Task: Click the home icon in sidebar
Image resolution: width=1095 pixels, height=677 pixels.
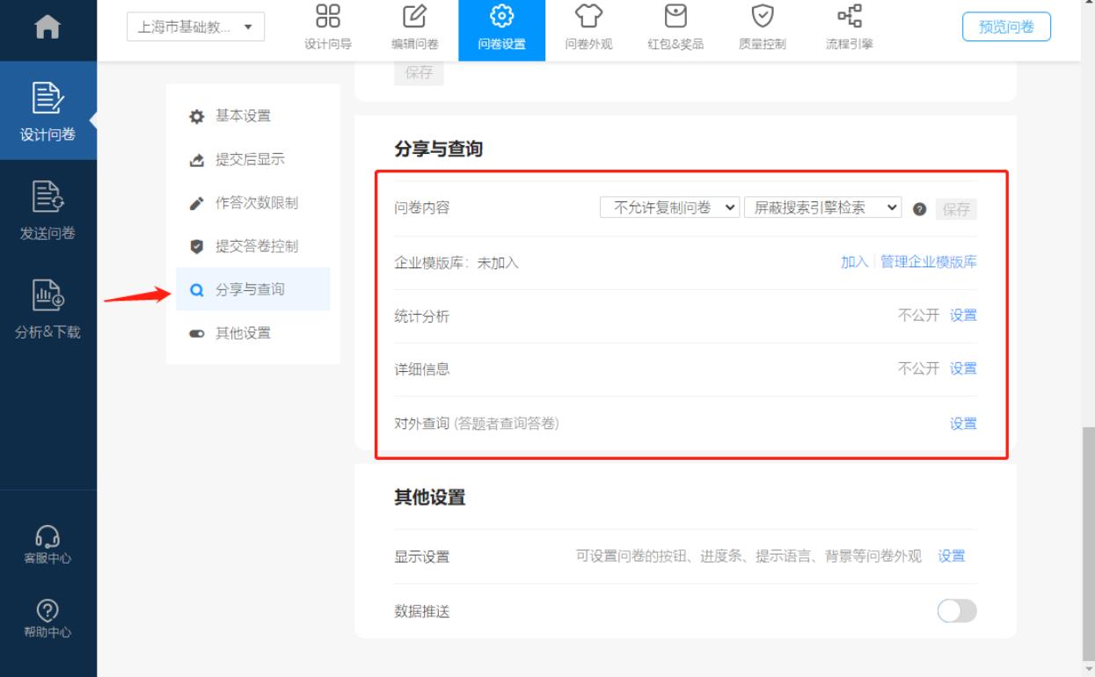Action: [x=47, y=31]
